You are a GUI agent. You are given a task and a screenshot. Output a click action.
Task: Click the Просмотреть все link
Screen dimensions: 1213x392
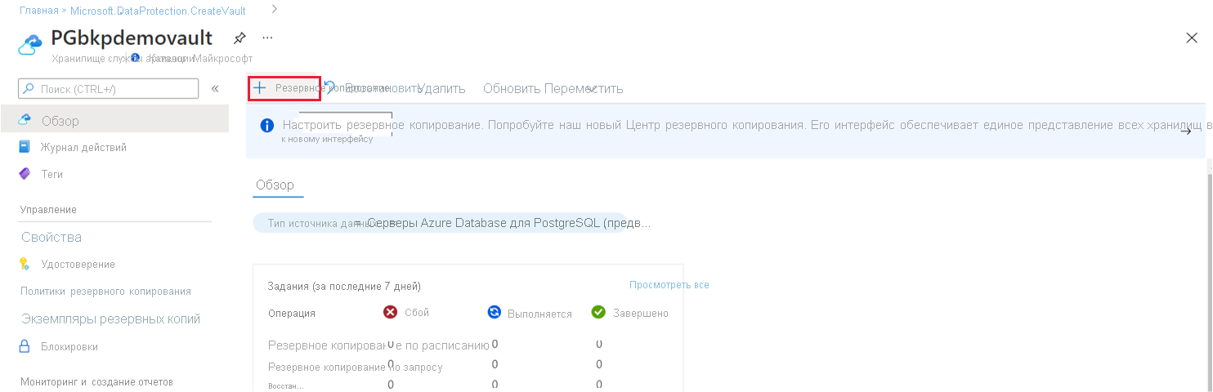[x=669, y=285]
